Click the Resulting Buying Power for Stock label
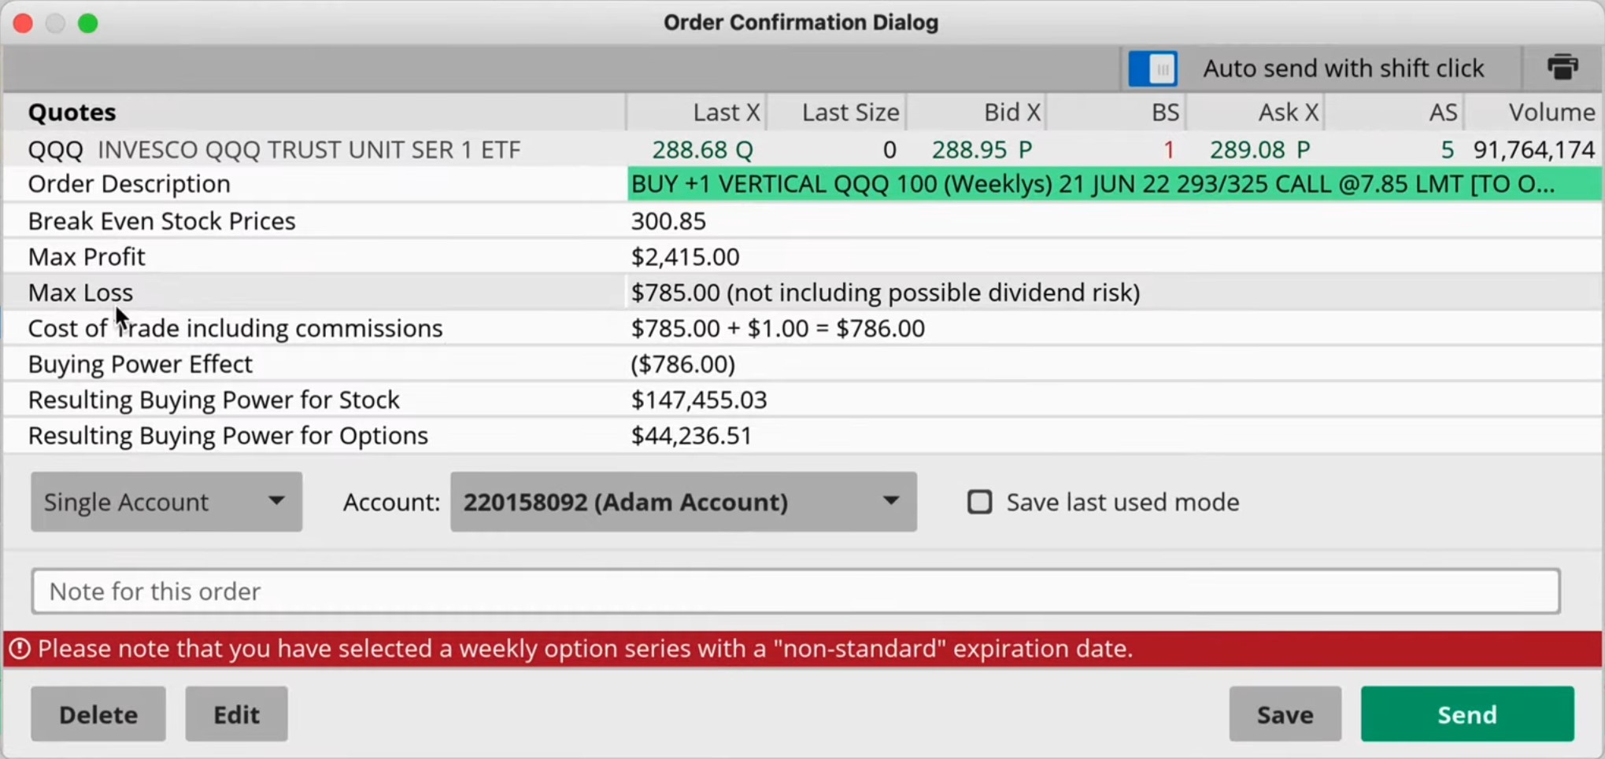The image size is (1605, 759). coord(213,400)
